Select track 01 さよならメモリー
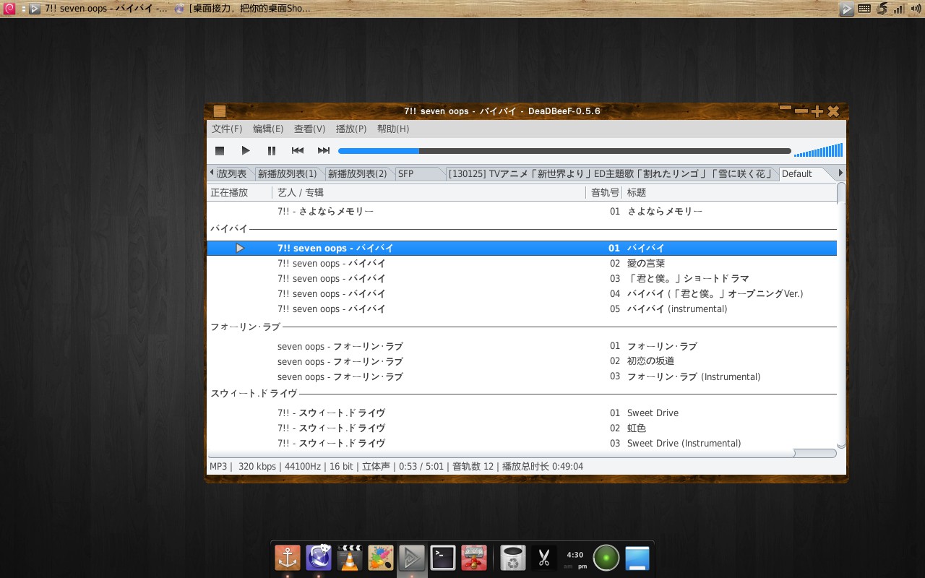This screenshot has width=925, height=578. coord(522,211)
